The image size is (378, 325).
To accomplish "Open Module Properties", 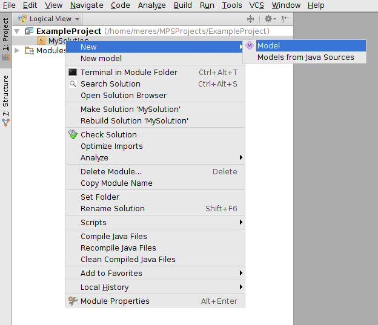I will (x=155, y=301).
